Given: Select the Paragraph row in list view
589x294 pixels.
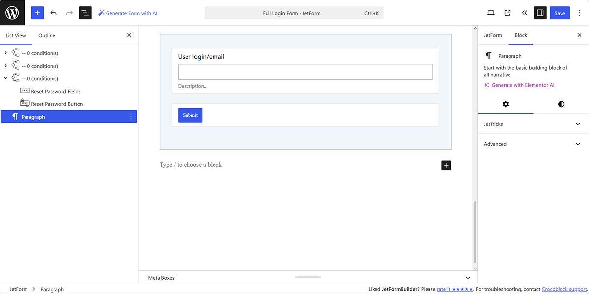Looking at the screenshot, I should point(69,117).
